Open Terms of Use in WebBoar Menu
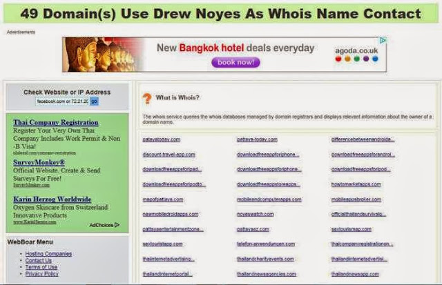Viewport: 442px width, 285px height. click(41, 267)
